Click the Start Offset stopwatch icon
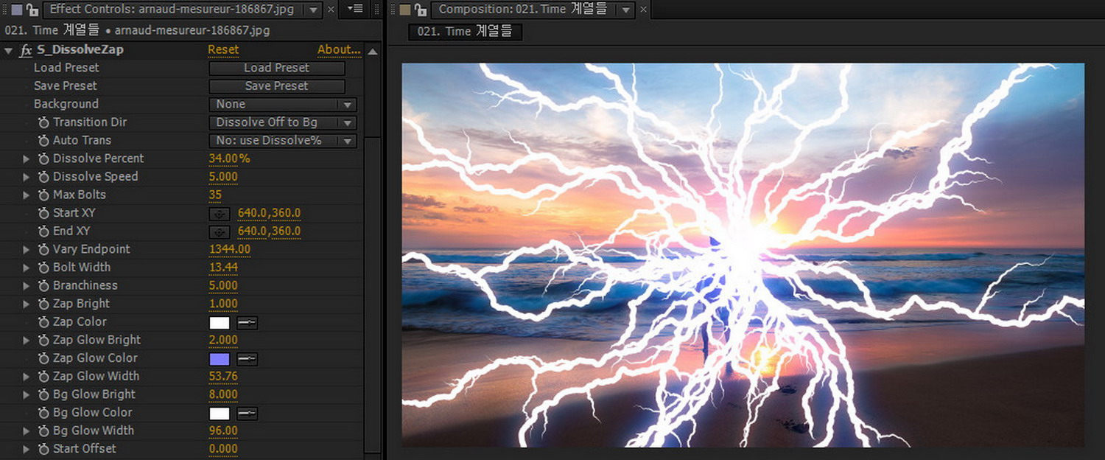 coord(43,449)
